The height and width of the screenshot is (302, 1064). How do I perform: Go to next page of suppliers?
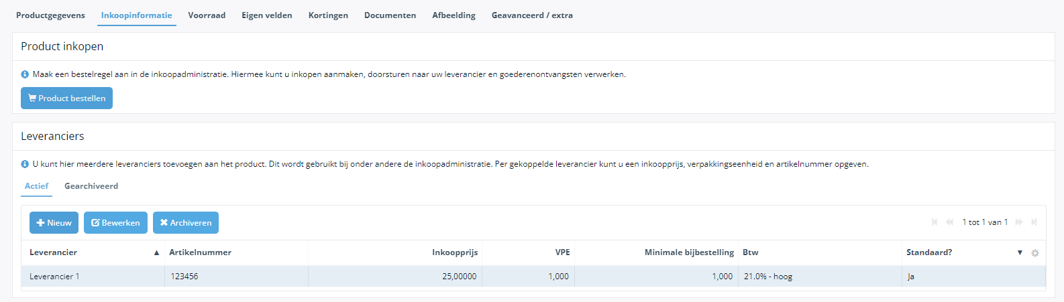click(x=1019, y=222)
